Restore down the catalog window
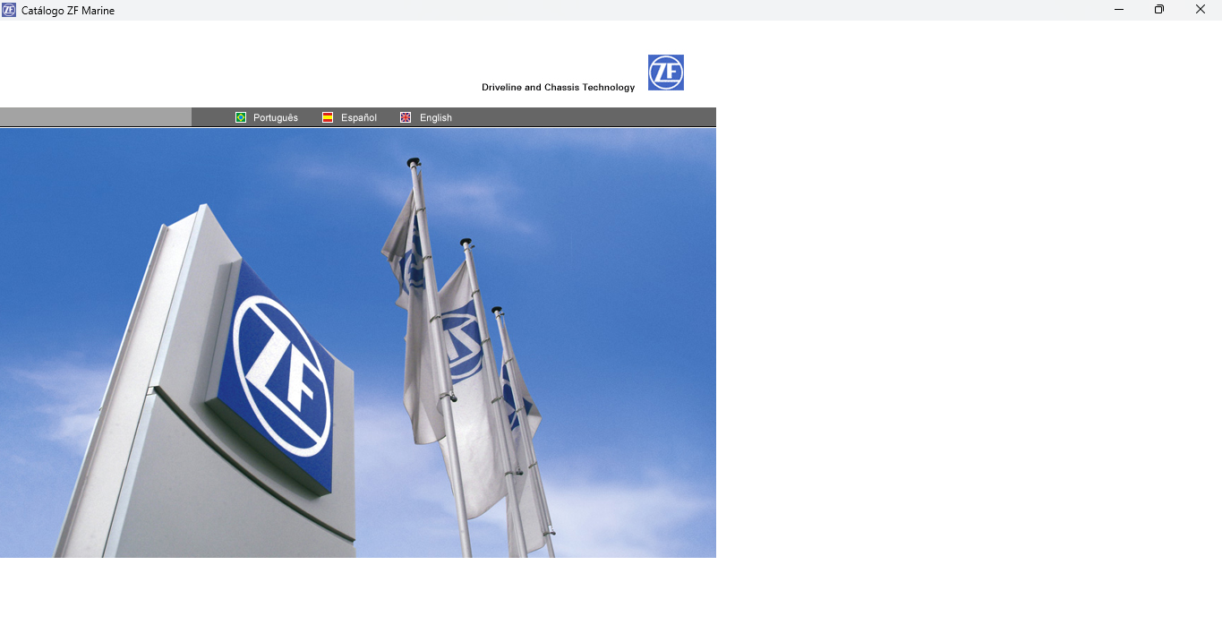This screenshot has height=642, width=1222. (x=1159, y=10)
